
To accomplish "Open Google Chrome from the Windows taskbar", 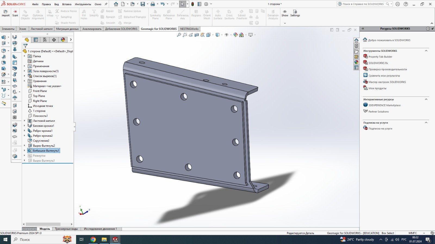I will point(93,239).
